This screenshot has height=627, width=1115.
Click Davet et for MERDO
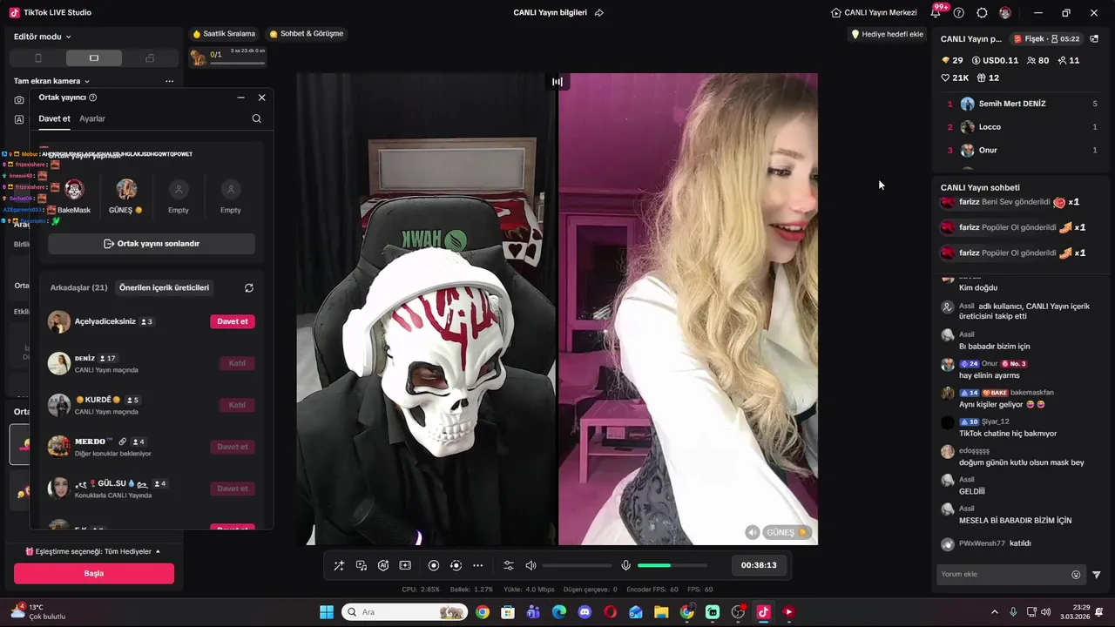click(x=233, y=447)
